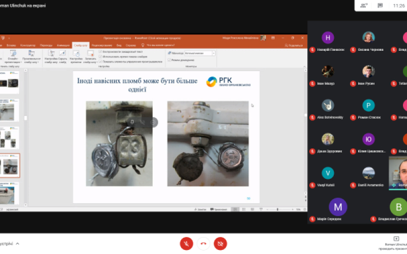Image resolution: width=407 pixels, height=254 pixels.
Task: Hang up with the red phone button
Action: pyautogui.click(x=203, y=244)
